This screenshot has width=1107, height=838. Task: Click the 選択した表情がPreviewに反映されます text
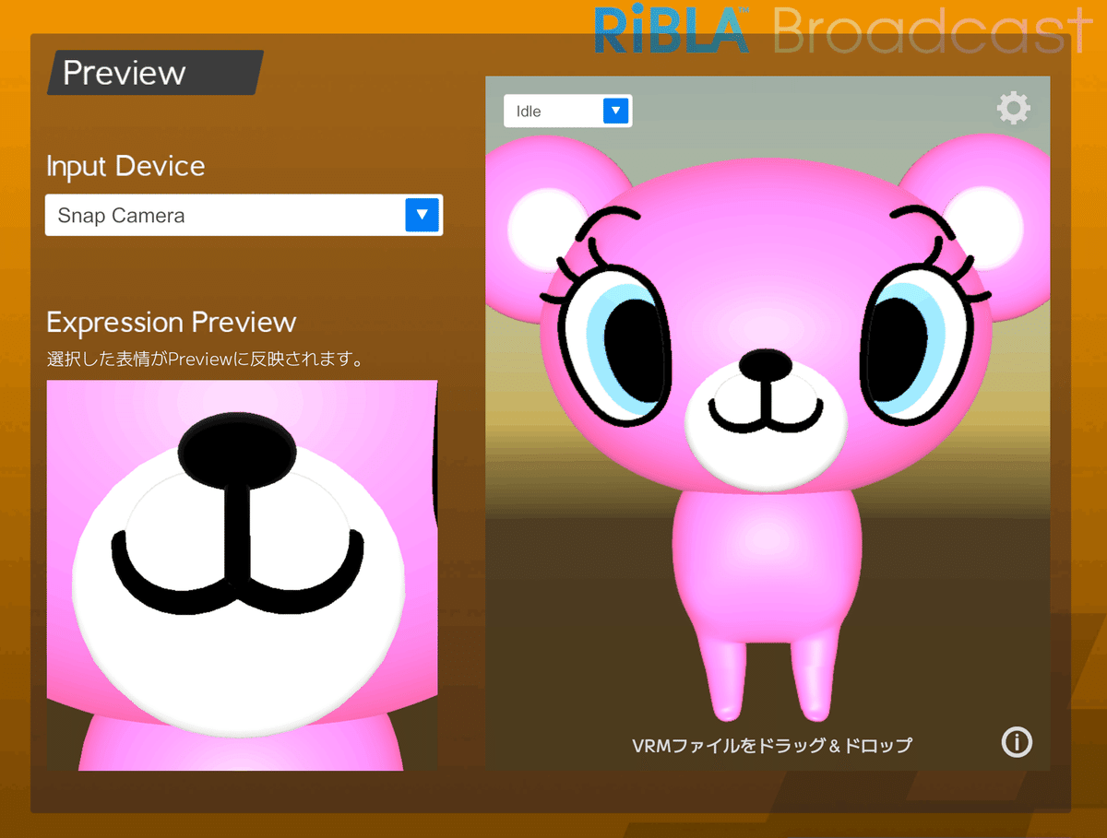pos(204,359)
